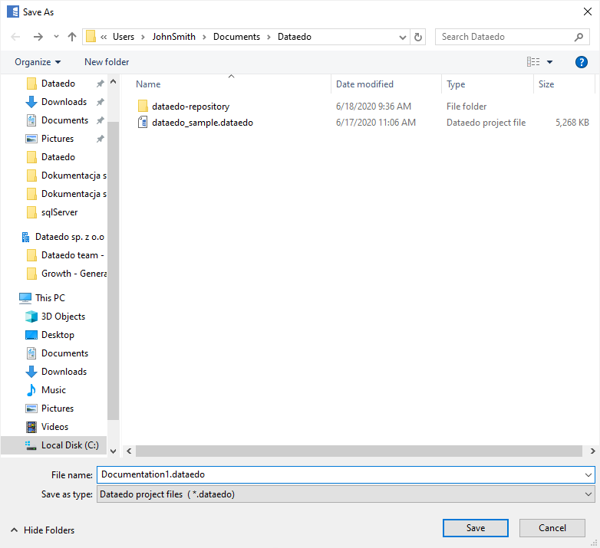Viewport: 600px width, 548px height.
Task: Click the Refresh icon beside address bar
Action: click(x=418, y=37)
